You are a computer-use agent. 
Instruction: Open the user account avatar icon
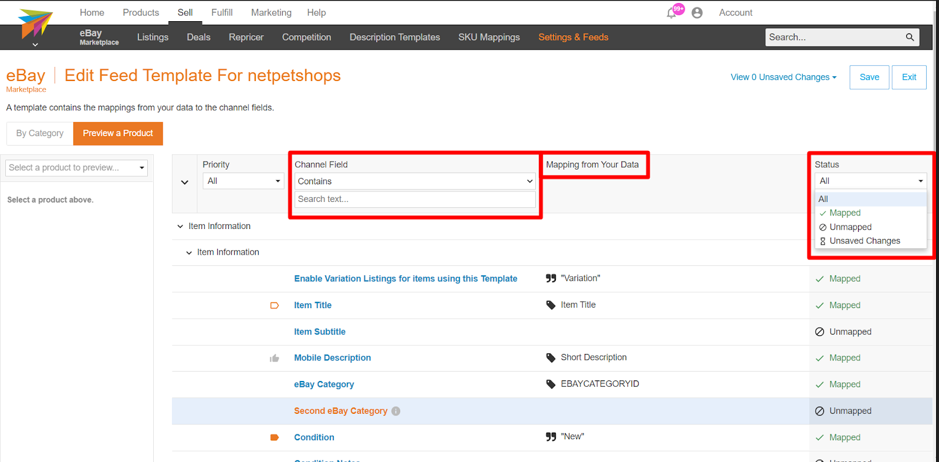697,13
